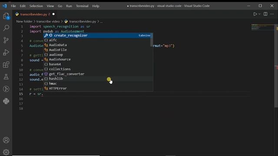Click the format="mp3" code on line 5
The image size is (278, 156).
click(164, 46)
